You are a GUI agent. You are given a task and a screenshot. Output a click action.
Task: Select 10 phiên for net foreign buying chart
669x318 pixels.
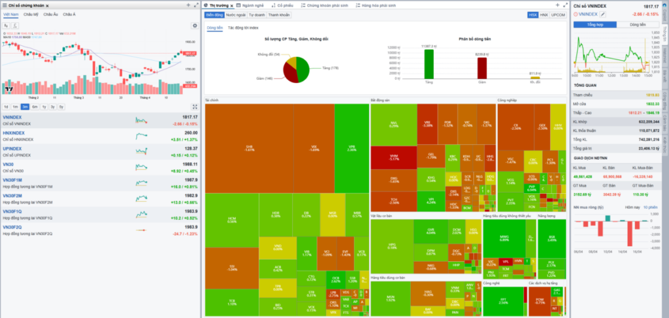pyautogui.click(x=650, y=206)
